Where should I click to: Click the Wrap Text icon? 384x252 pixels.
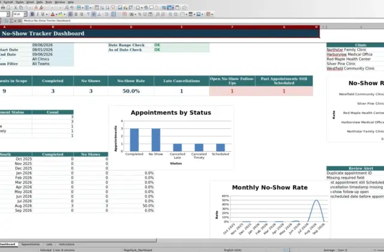coord(106,14)
